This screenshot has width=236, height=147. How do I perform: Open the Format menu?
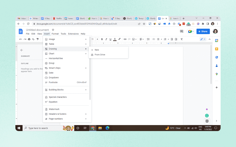coord(55,34)
